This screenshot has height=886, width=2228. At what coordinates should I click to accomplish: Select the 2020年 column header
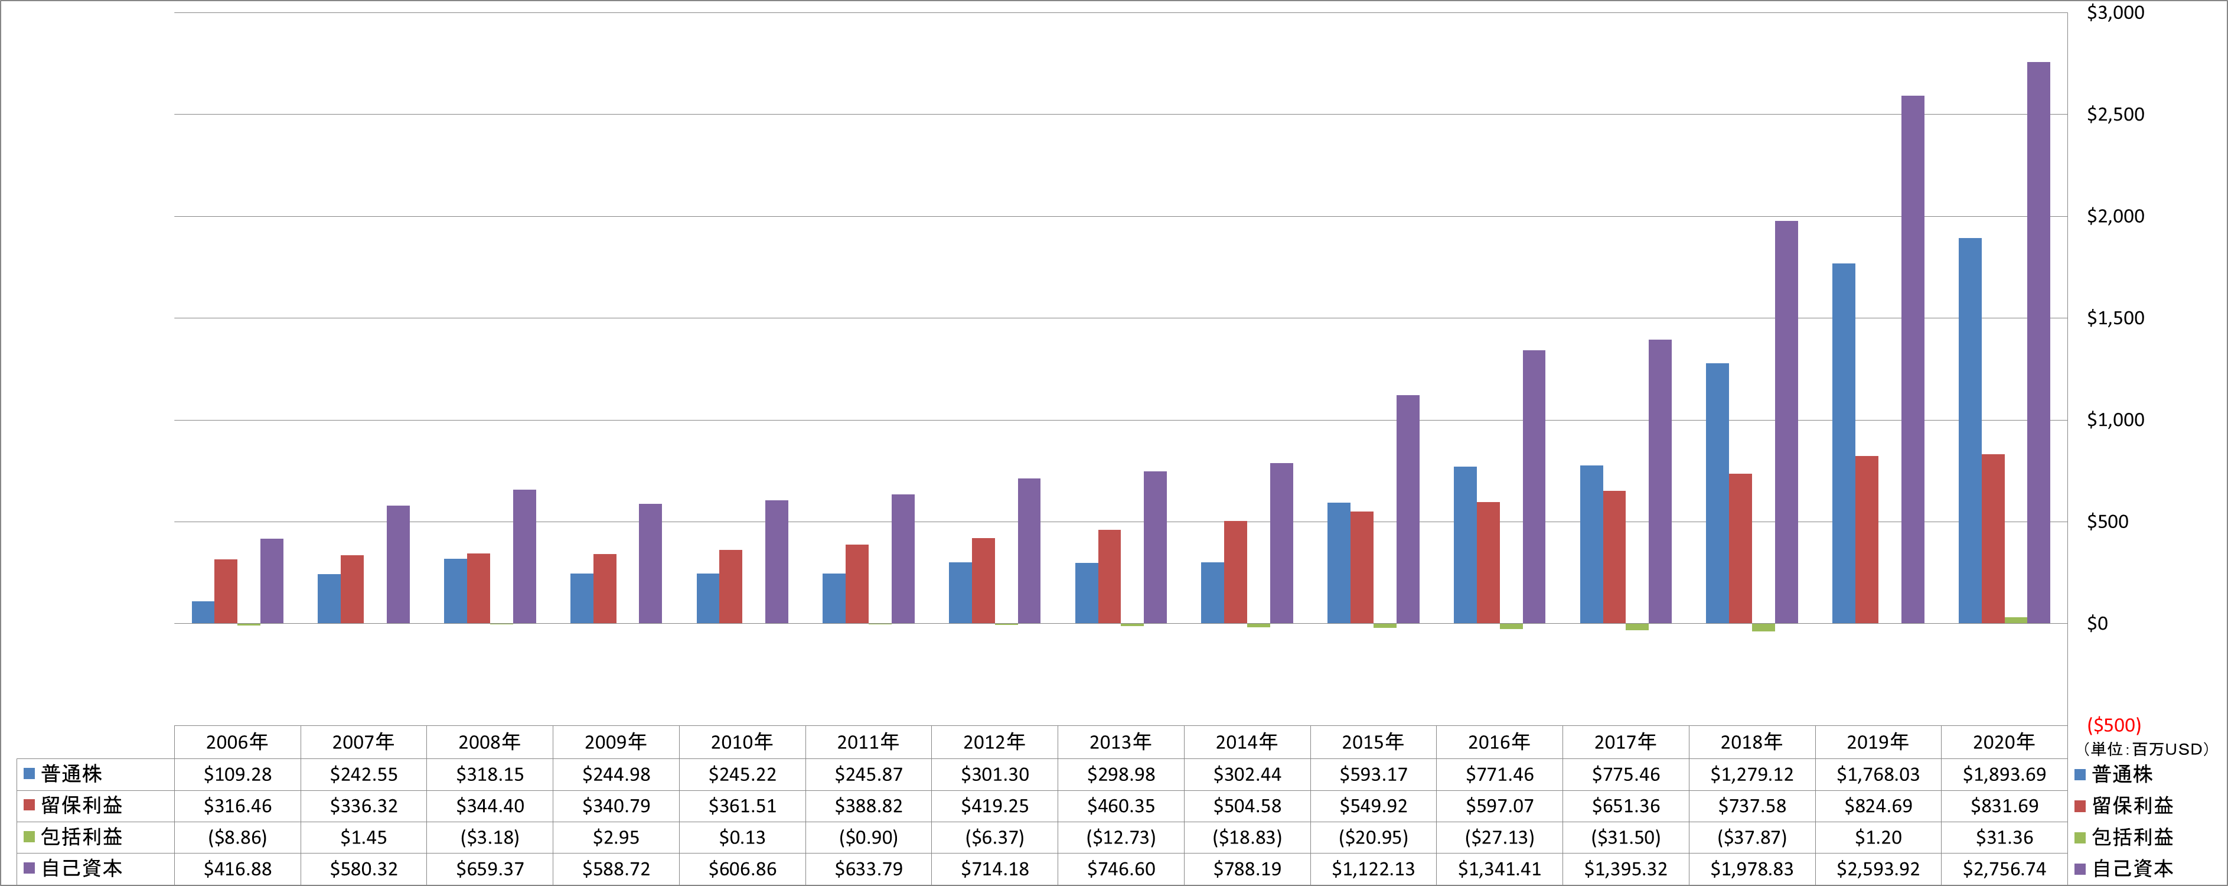pyautogui.click(x=2004, y=742)
